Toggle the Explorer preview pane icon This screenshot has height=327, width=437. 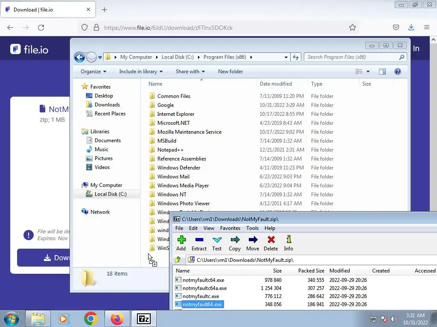pos(382,72)
